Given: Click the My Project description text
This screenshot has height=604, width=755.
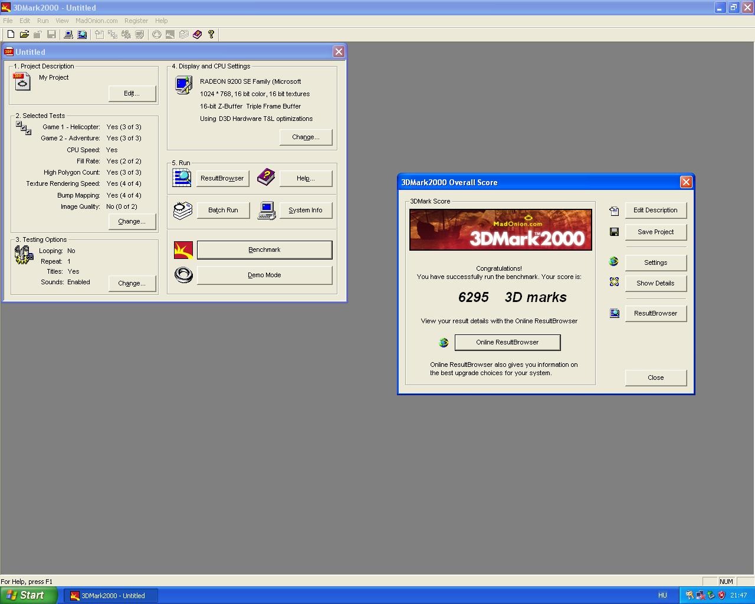Looking at the screenshot, I should coord(54,77).
